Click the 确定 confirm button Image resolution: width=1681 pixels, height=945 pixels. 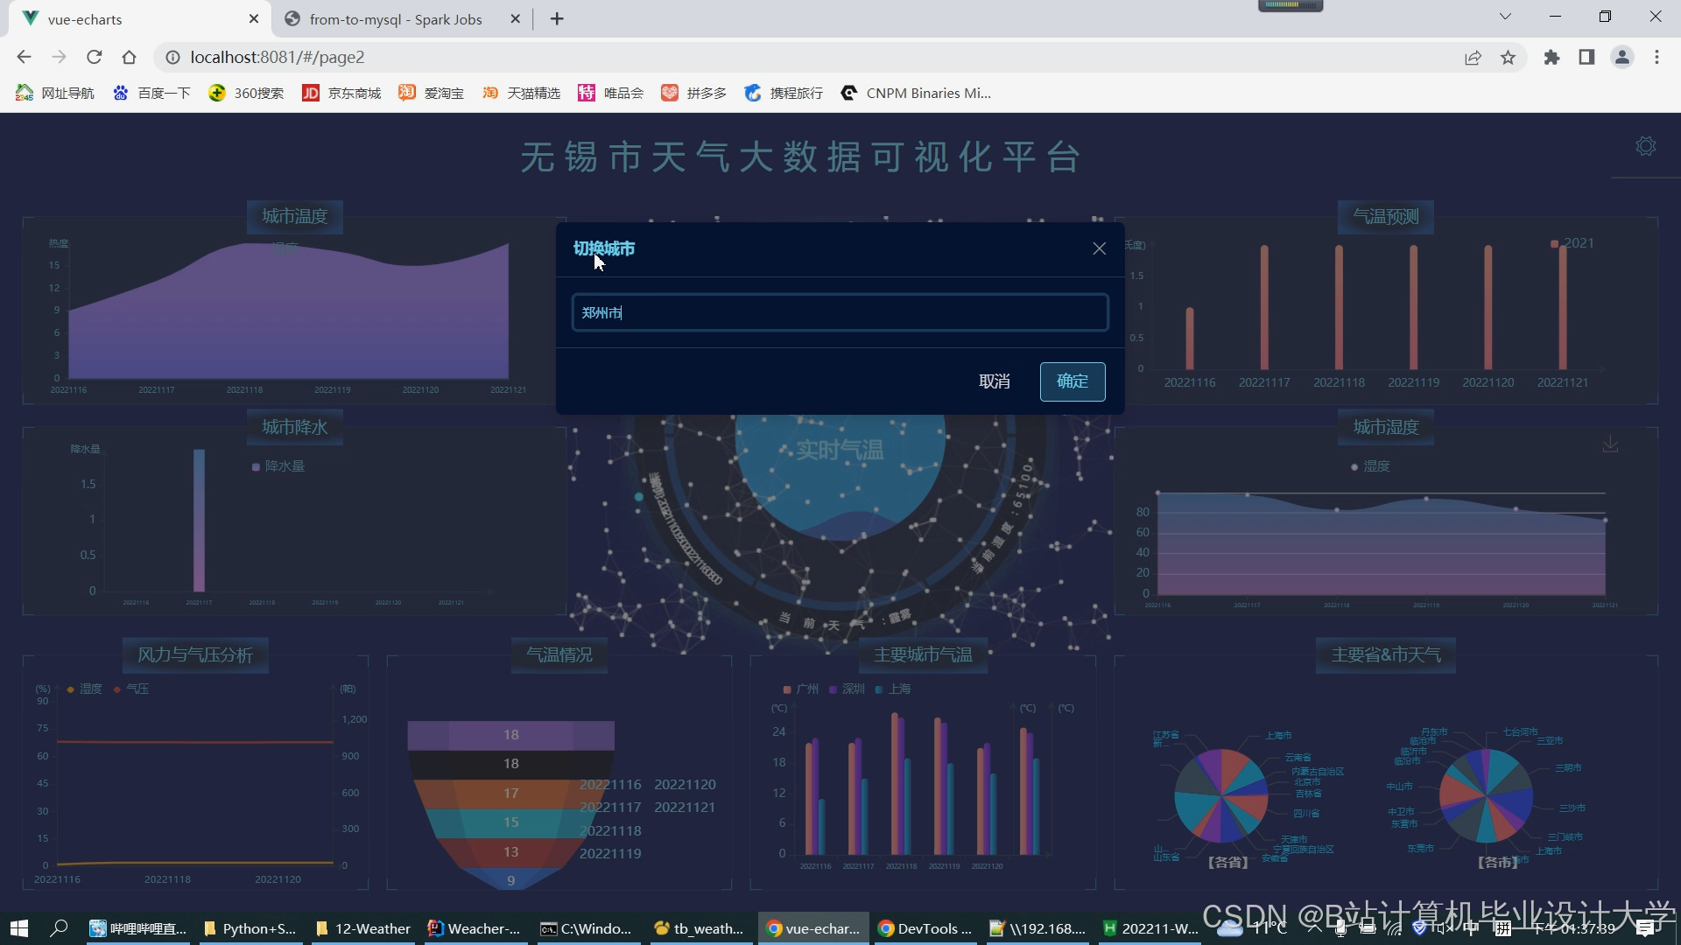pos(1072,381)
